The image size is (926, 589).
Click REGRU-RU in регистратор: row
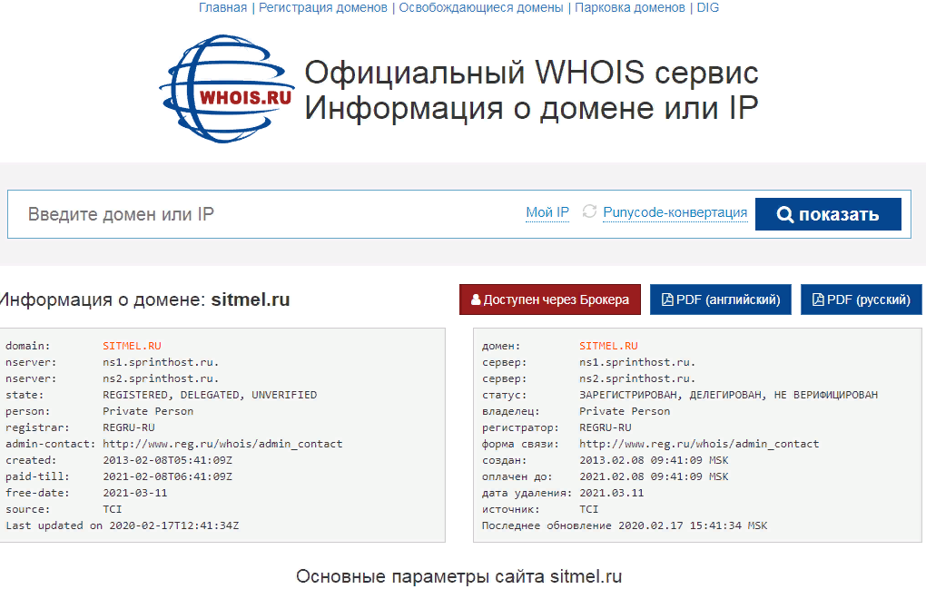pos(606,427)
